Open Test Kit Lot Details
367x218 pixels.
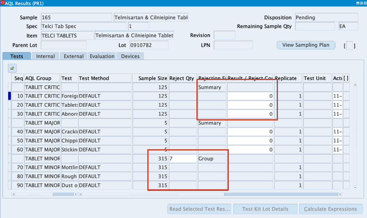[x=265, y=209]
